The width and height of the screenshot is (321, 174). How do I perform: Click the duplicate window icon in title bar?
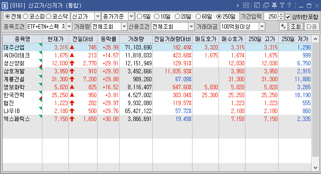266,6
